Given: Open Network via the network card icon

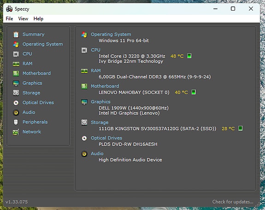Looking at the screenshot, I should click(x=16, y=132).
